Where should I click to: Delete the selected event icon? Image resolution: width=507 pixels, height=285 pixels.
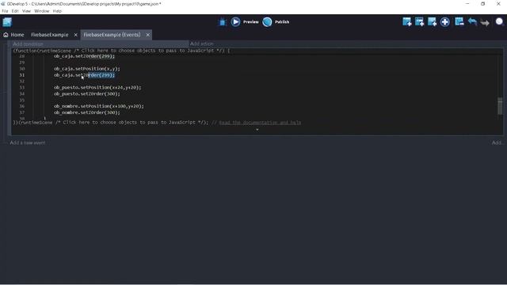click(459, 21)
